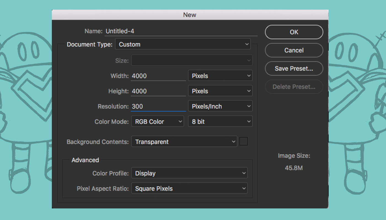This screenshot has width=386, height=220.
Task: Click the OK button
Action: click(294, 32)
